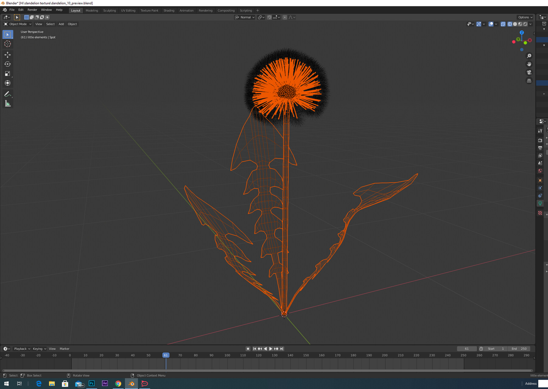
Task: Jump to end of animation playback
Action: point(282,349)
